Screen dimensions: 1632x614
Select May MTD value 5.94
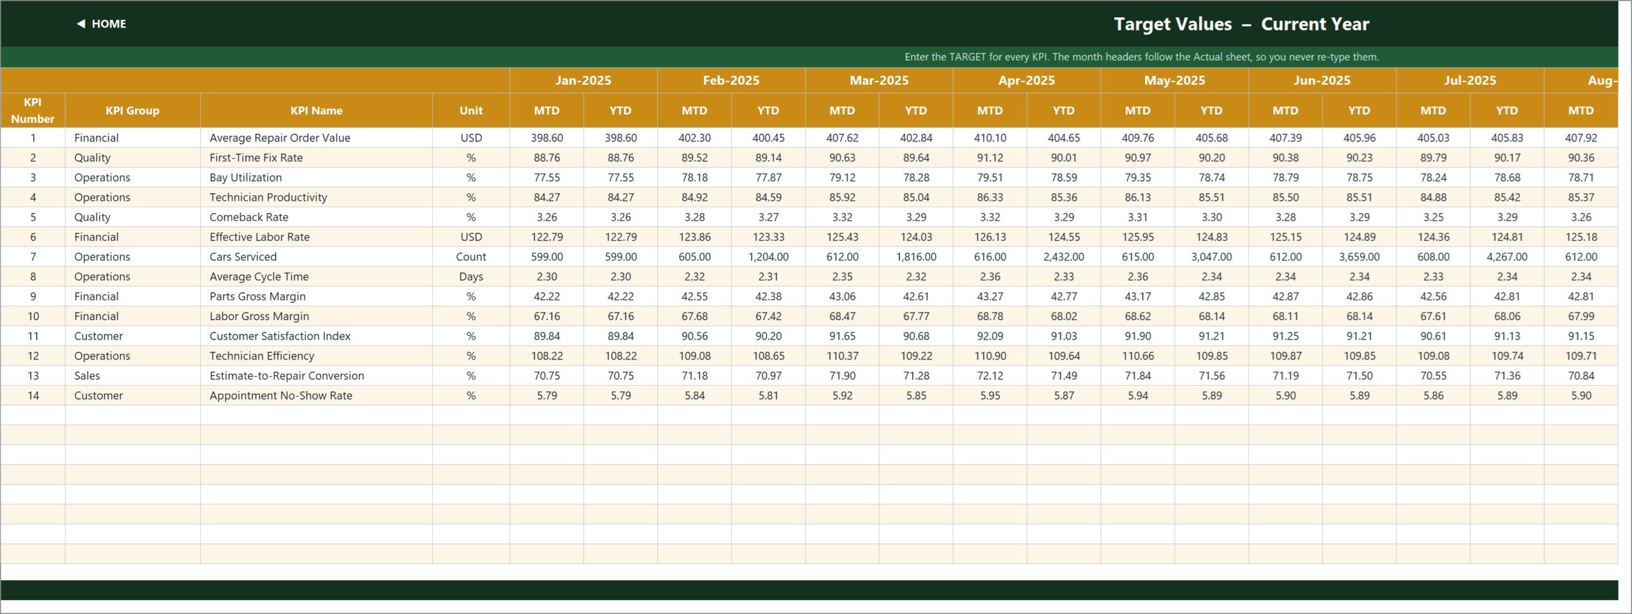(x=1137, y=395)
